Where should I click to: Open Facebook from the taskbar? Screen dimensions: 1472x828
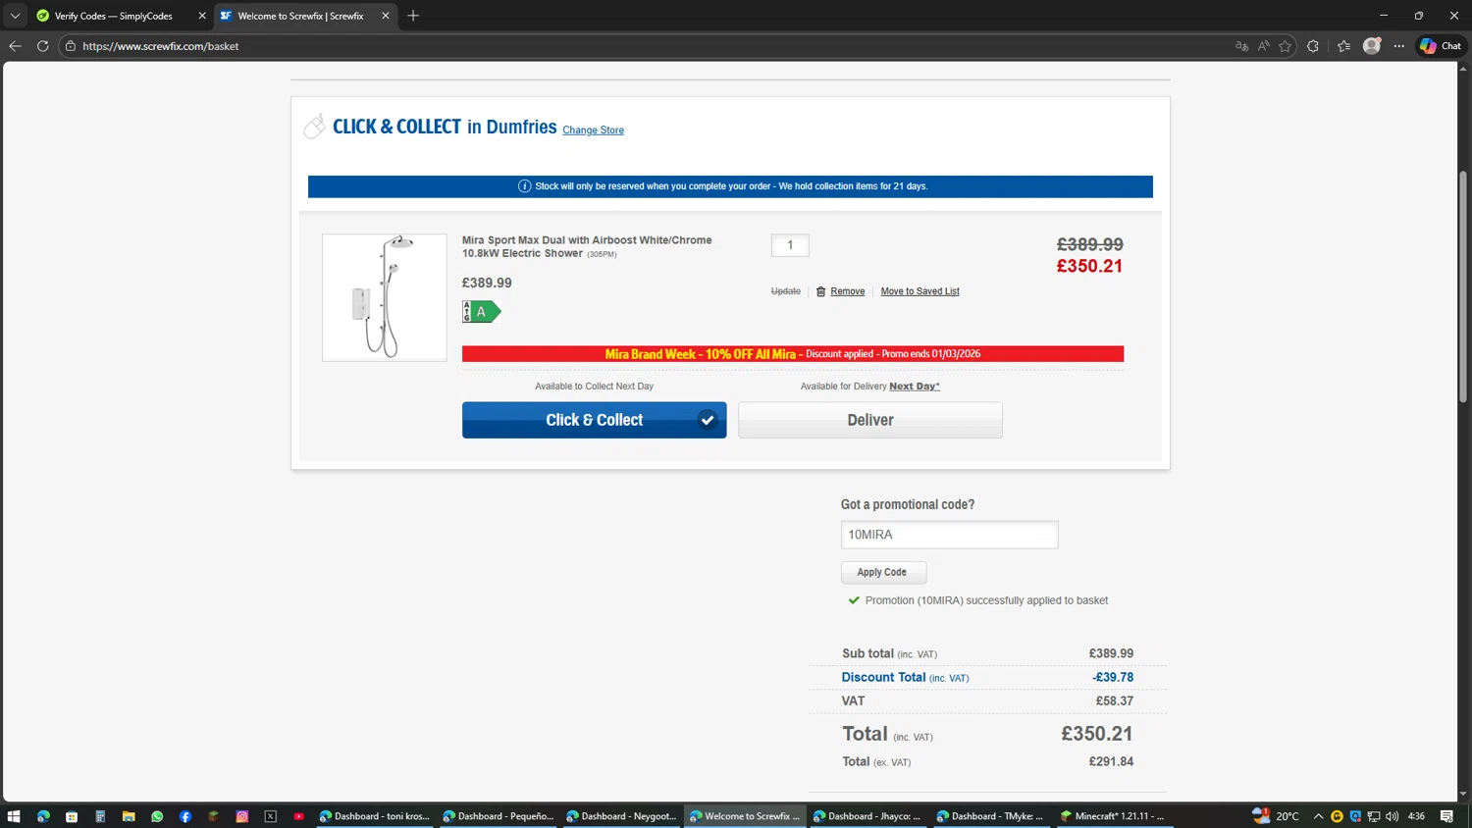(x=185, y=816)
